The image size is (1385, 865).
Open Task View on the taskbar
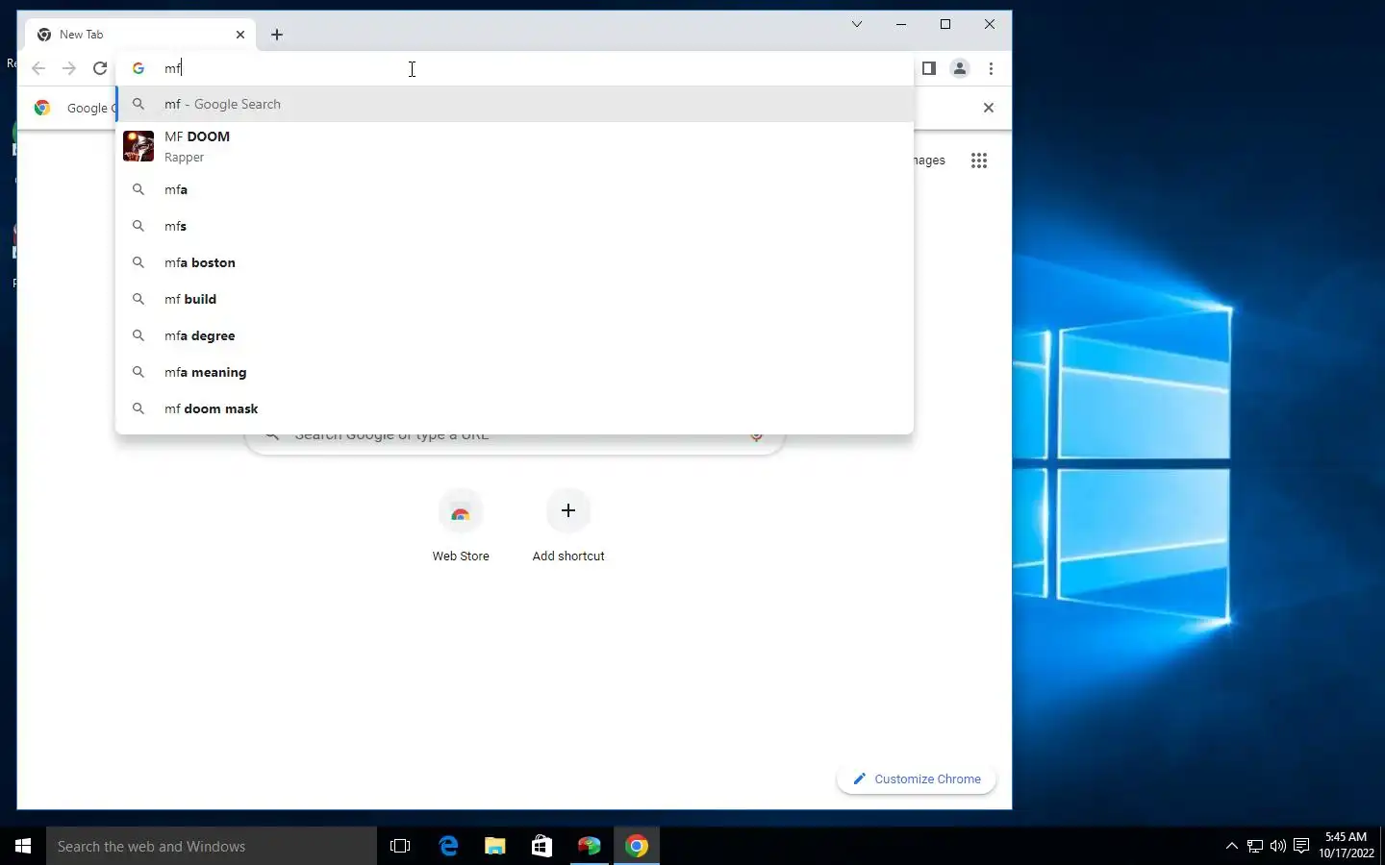point(400,846)
